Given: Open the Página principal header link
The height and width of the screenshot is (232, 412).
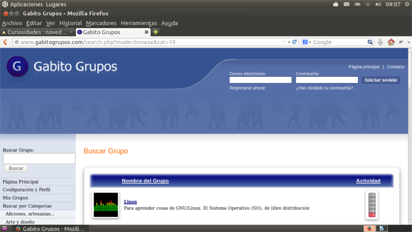Looking at the screenshot, I should click(x=364, y=67).
